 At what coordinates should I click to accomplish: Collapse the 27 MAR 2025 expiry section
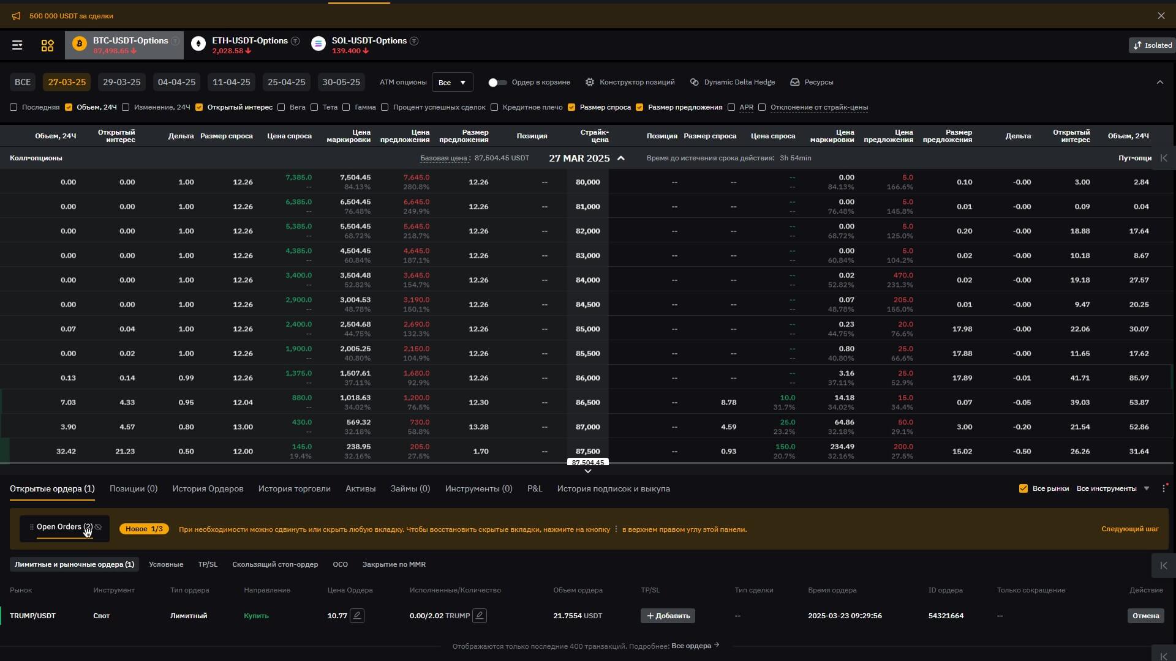point(621,158)
